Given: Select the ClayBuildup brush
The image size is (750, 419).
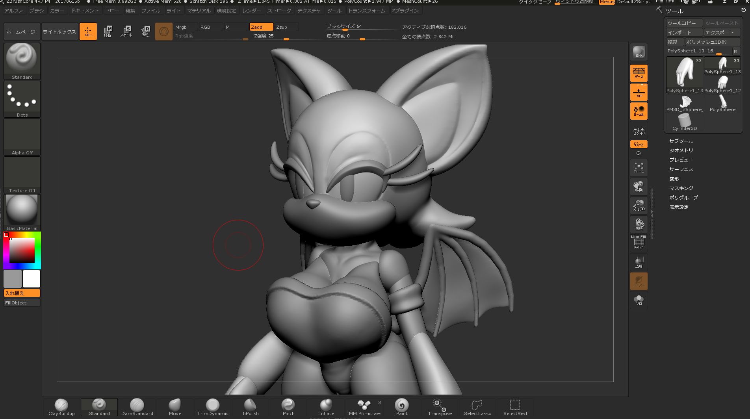Looking at the screenshot, I should pos(61,407).
